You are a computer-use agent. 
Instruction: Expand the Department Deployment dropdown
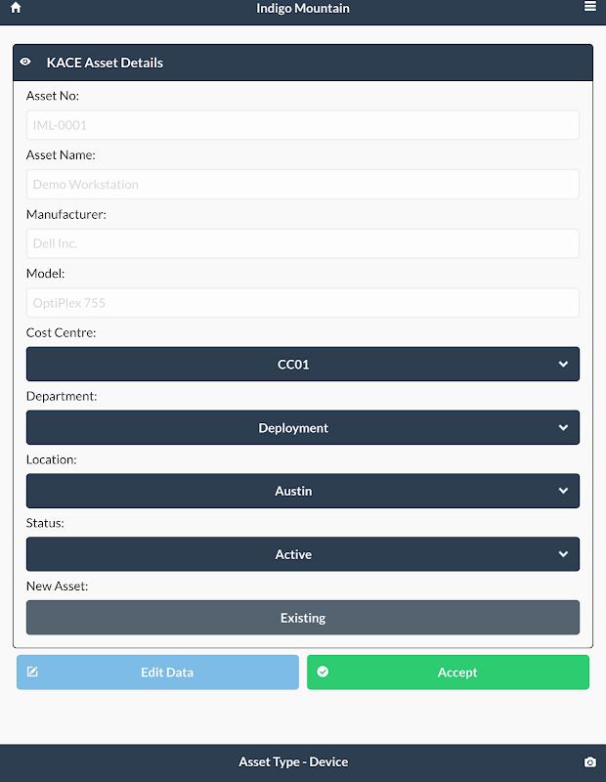click(x=302, y=428)
